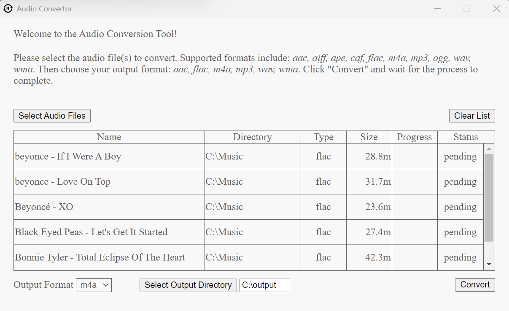This screenshot has height=311, width=509.
Task: Select m4a from the format dropdown
Action: click(x=89, y=285)
